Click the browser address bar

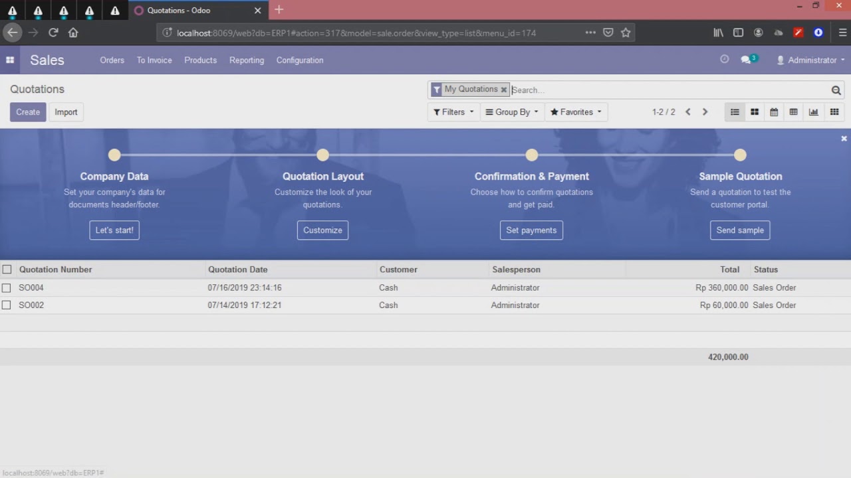[x=356, y=33]
